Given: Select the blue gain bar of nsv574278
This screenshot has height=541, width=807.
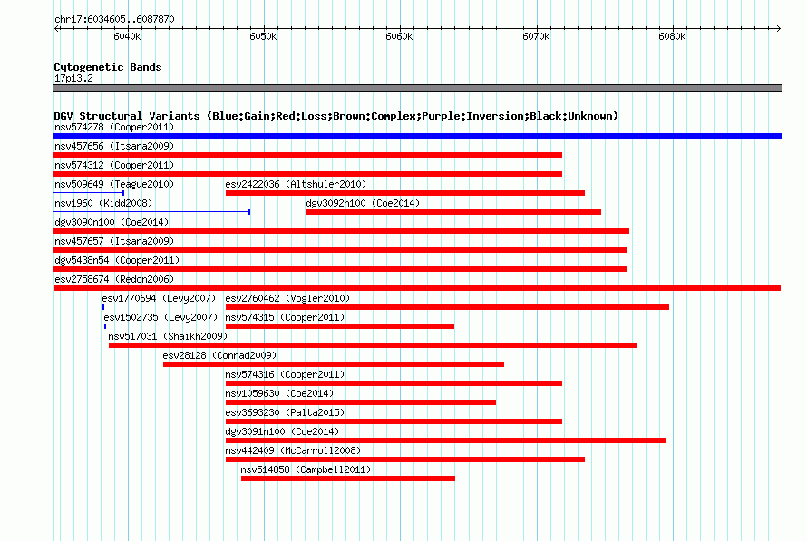Looking at the screenshot, I should click(x=417, y=136).
